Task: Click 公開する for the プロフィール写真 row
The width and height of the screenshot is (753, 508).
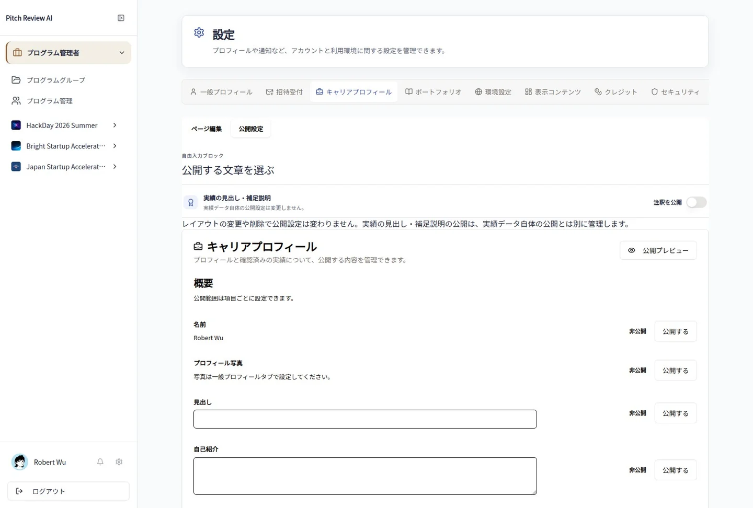Action: (x=676, y=371)
